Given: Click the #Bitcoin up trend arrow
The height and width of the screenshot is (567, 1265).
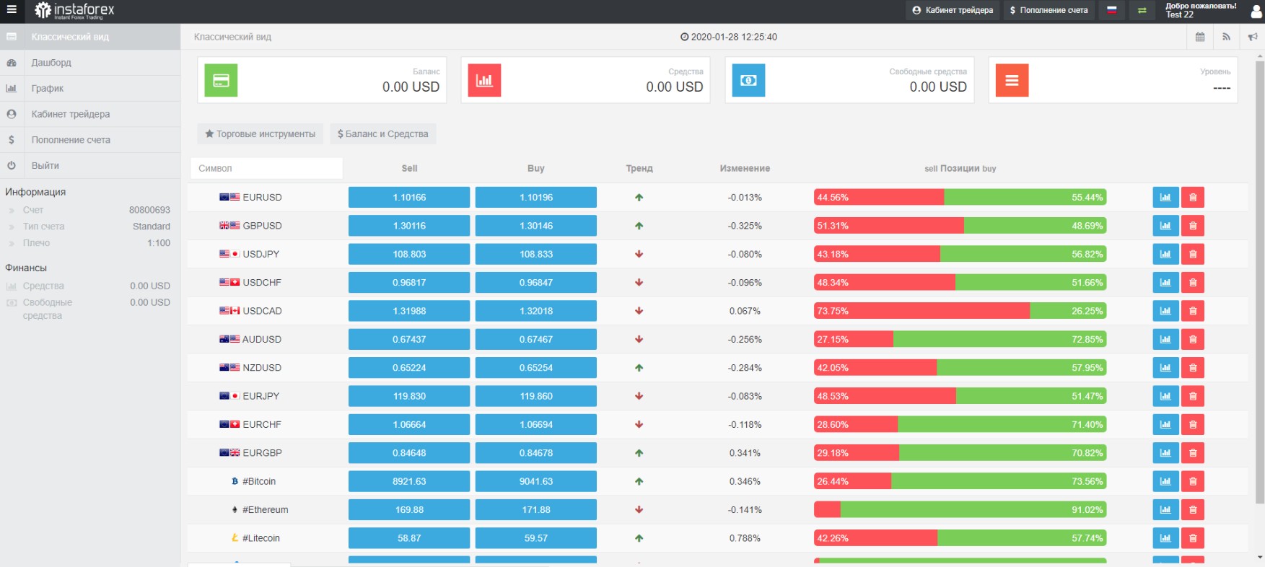Looking at the screenshot, I should point(639,481).
